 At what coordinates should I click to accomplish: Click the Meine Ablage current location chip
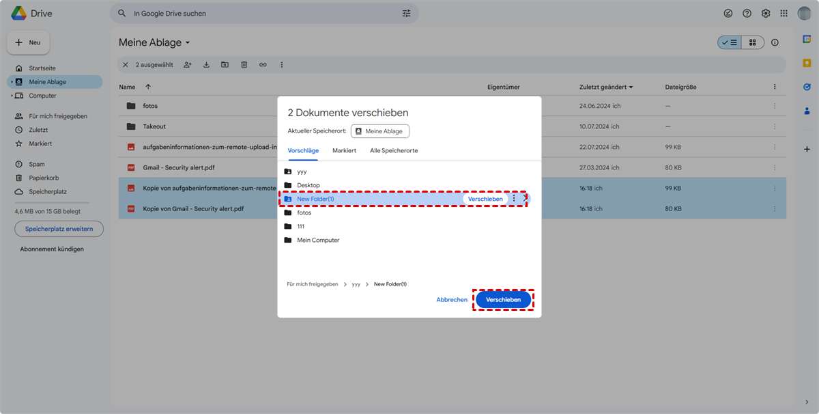[380, 131]
